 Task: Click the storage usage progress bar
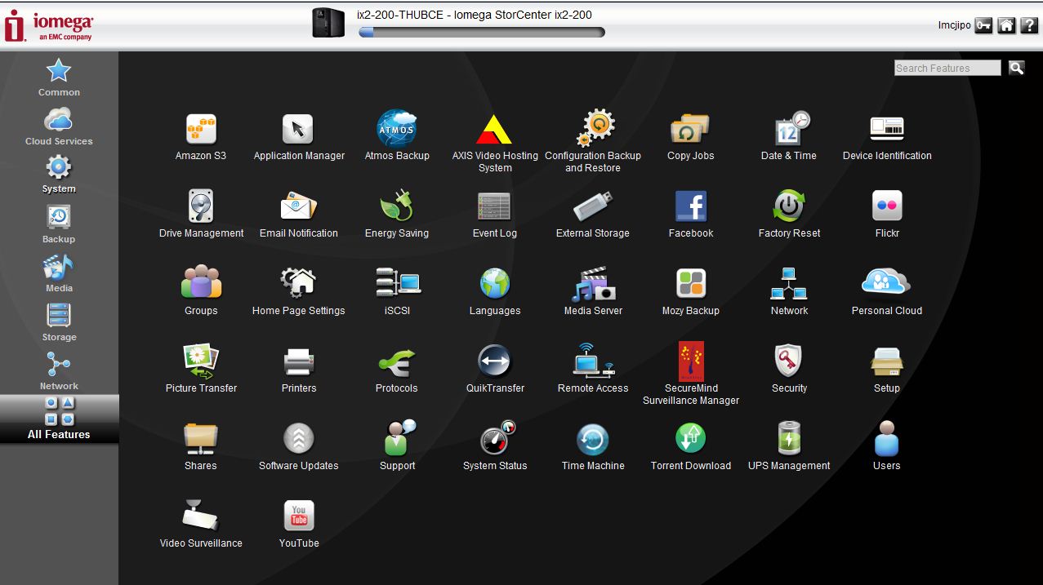[x=482, y=33]
